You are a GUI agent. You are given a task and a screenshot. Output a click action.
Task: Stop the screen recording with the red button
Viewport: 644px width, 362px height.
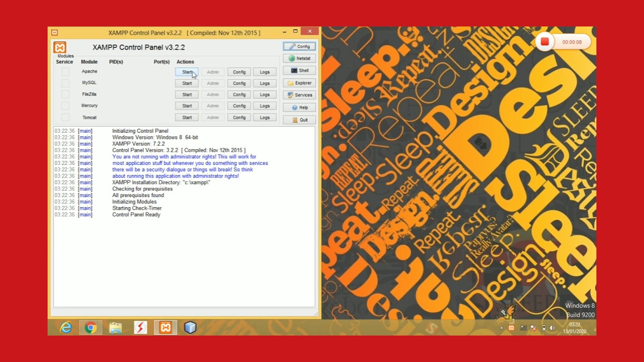tap(544, 42)
